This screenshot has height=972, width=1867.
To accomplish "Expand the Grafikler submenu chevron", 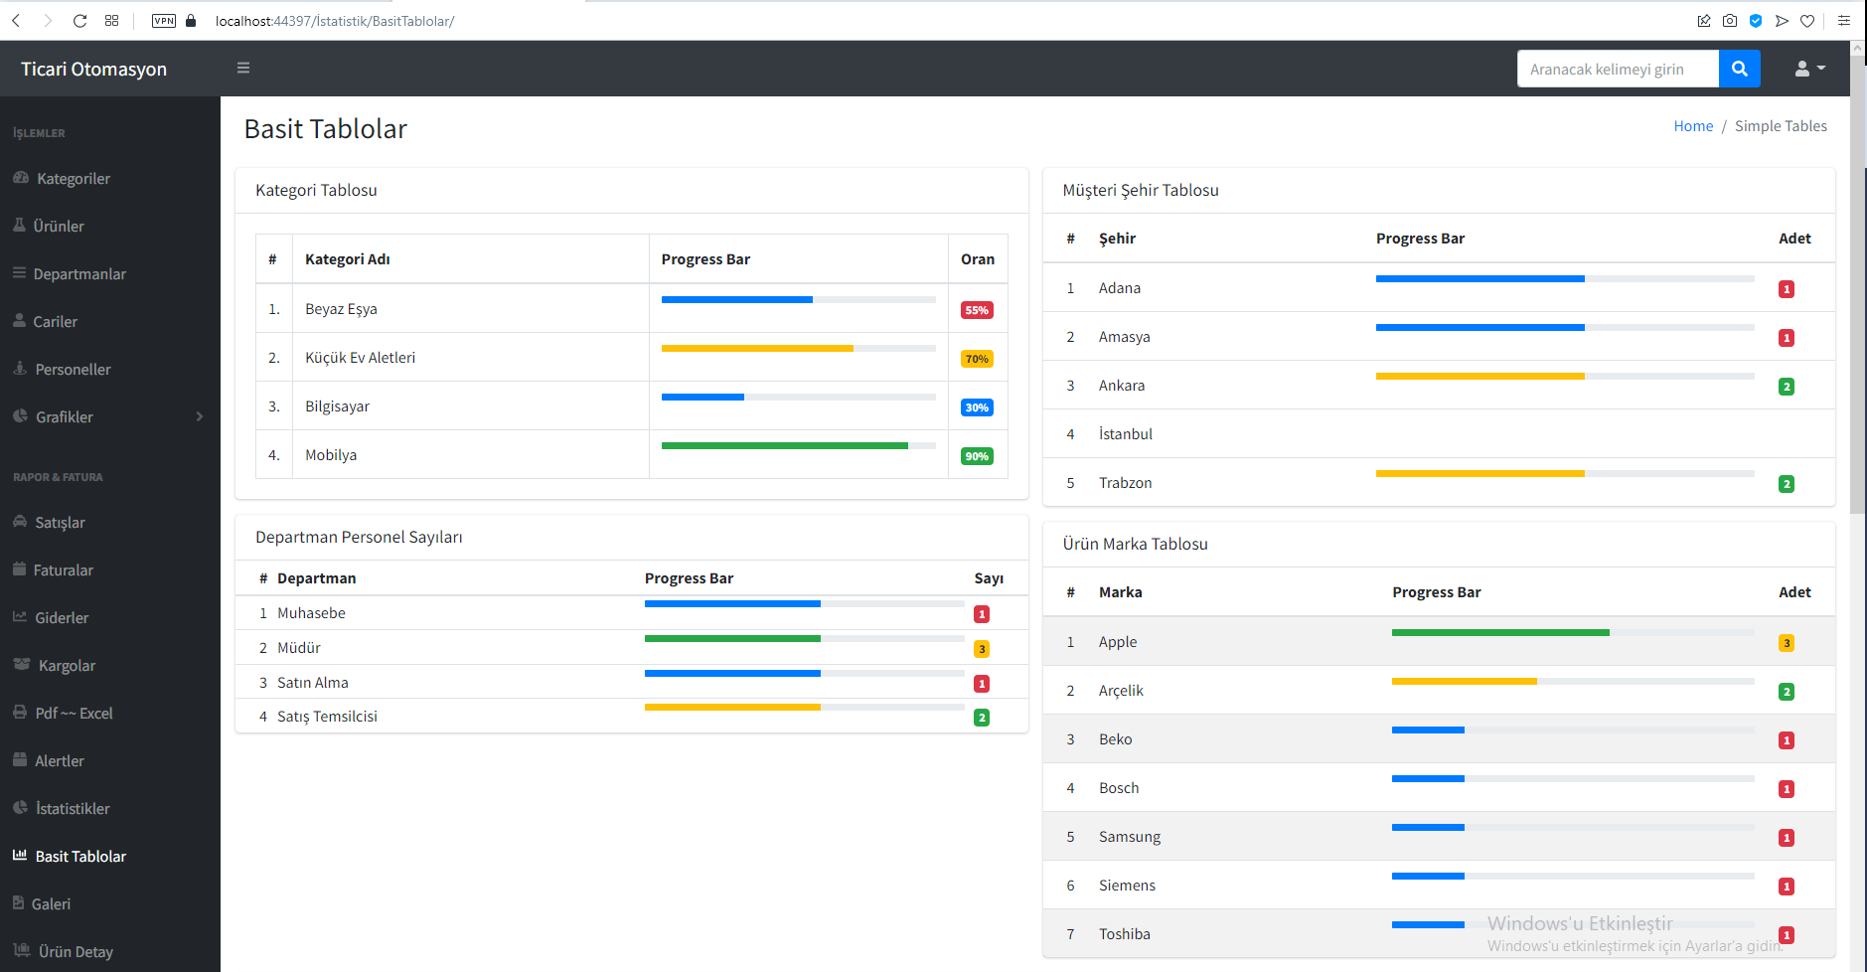I will click(x=200, y=416).
